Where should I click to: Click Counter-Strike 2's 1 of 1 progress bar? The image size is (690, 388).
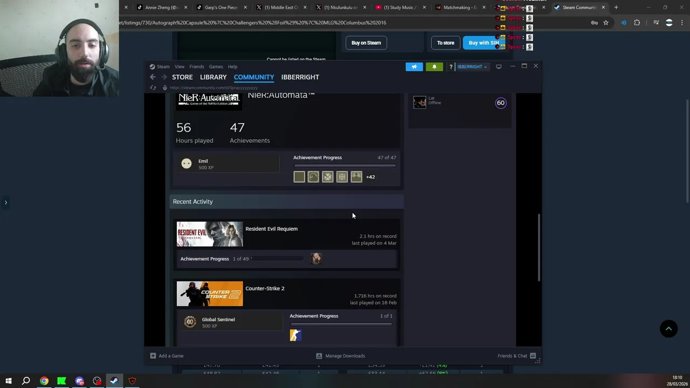click(x=341, y=324)
